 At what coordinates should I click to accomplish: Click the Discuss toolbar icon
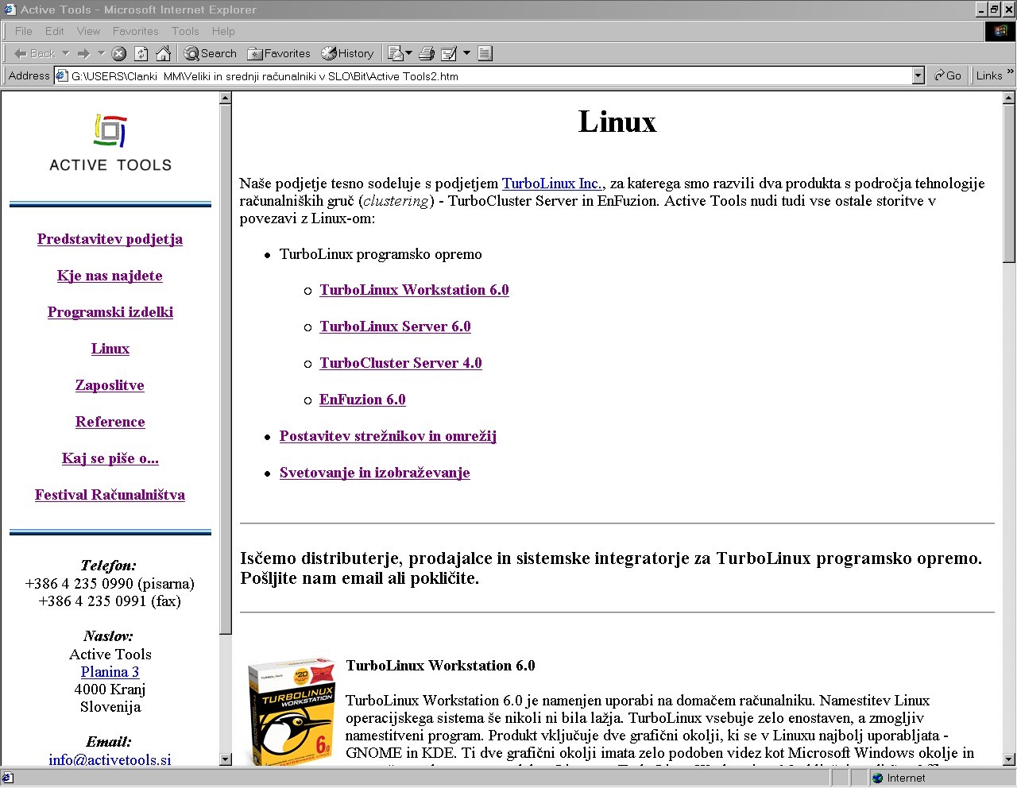point(485,53)
